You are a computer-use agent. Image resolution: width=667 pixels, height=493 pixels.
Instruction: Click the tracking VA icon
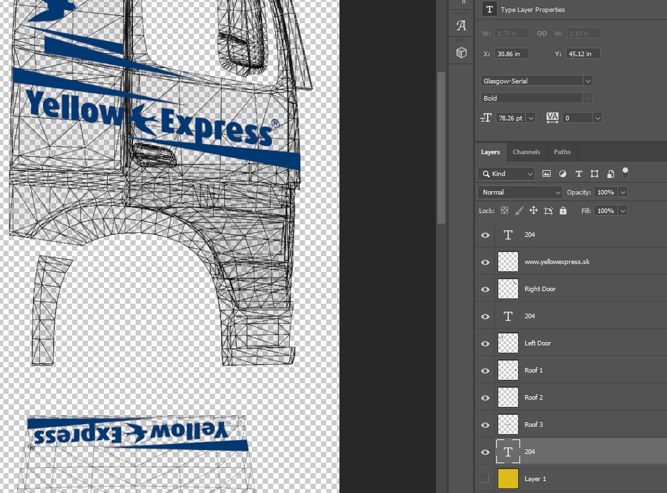[x=552, y=118]
